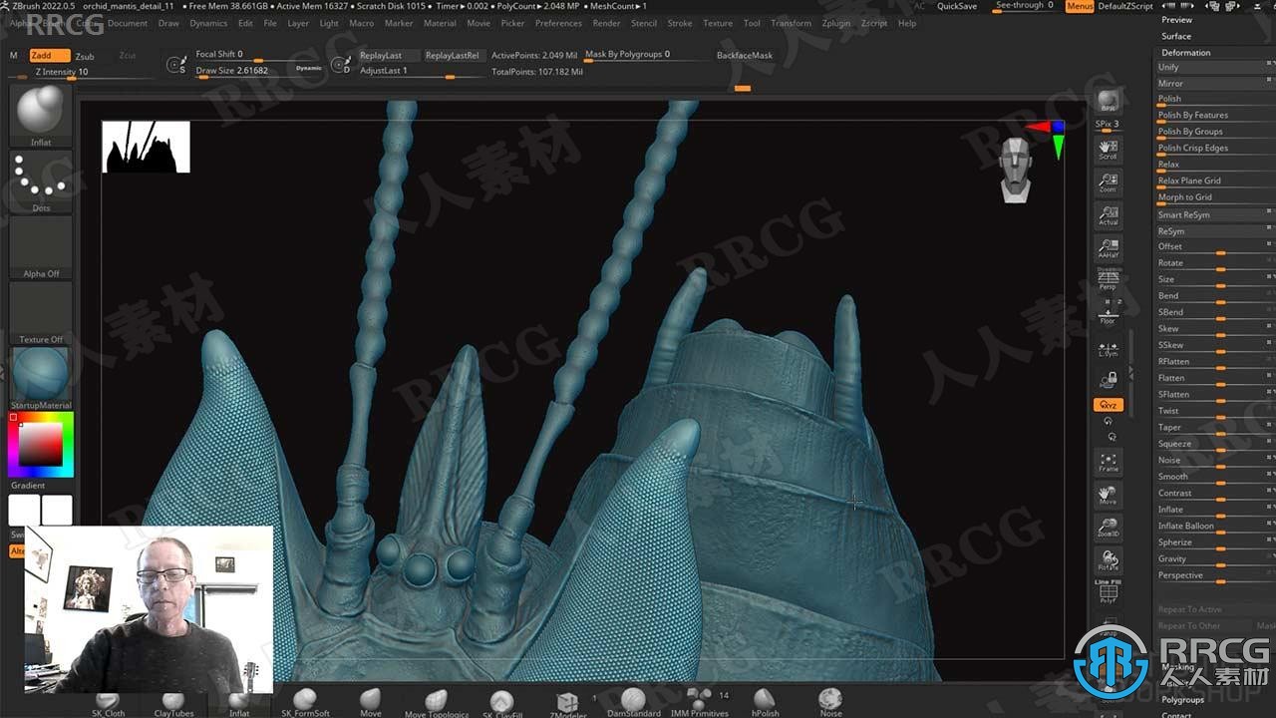Viewport: 1276px width, 718px height.
Task: Expand the Polygroups subpalette
Action: click(1182, 700)
